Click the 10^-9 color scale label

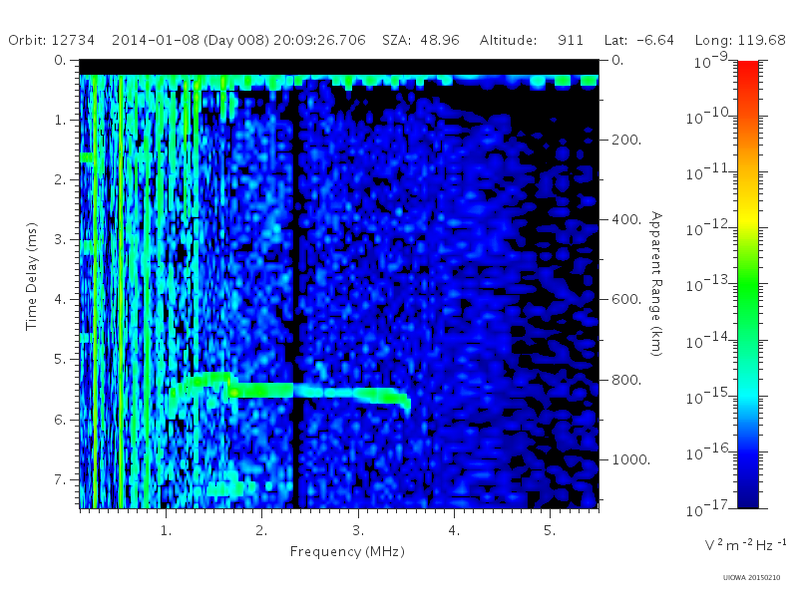711,61
